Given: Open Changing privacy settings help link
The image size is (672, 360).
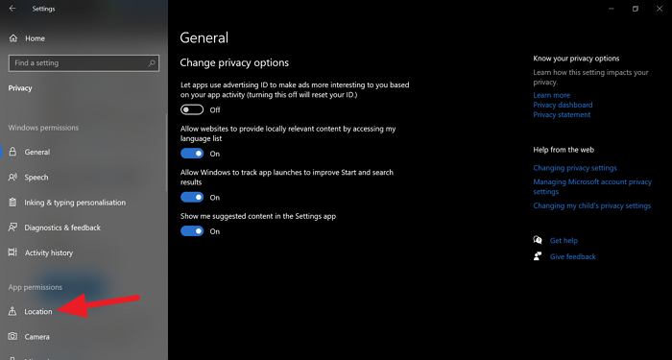Looking at the screenshot, I should (575, 168).
